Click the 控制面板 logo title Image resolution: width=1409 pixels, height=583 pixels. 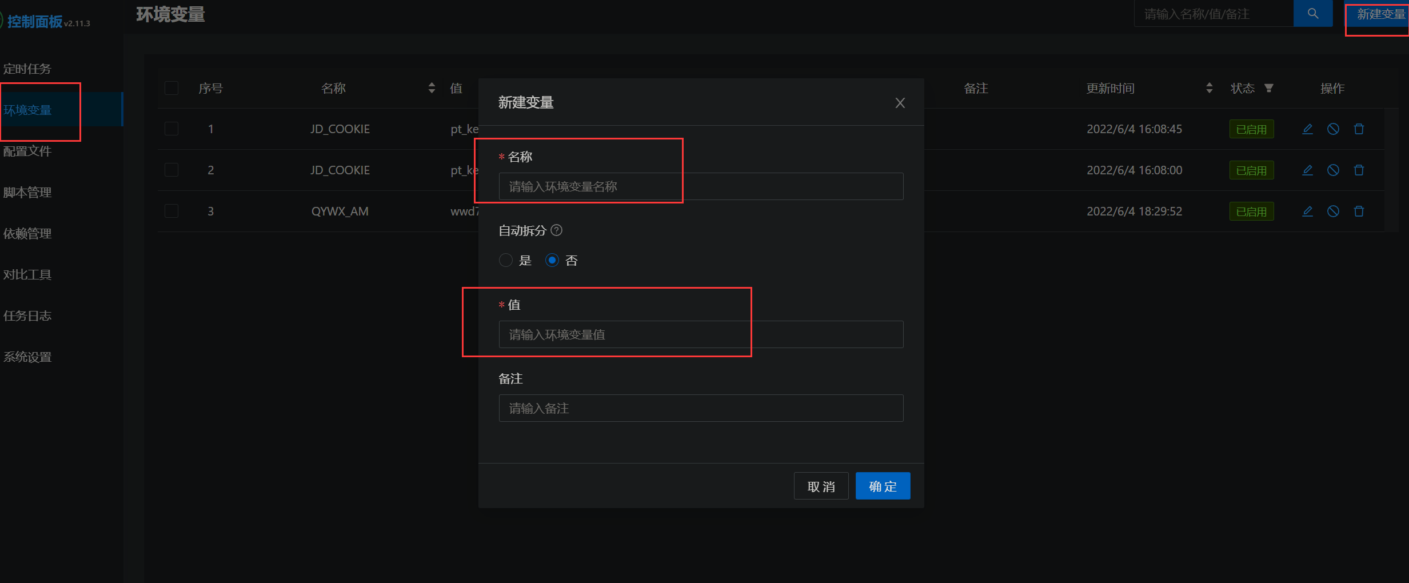(x=35, y=22)
